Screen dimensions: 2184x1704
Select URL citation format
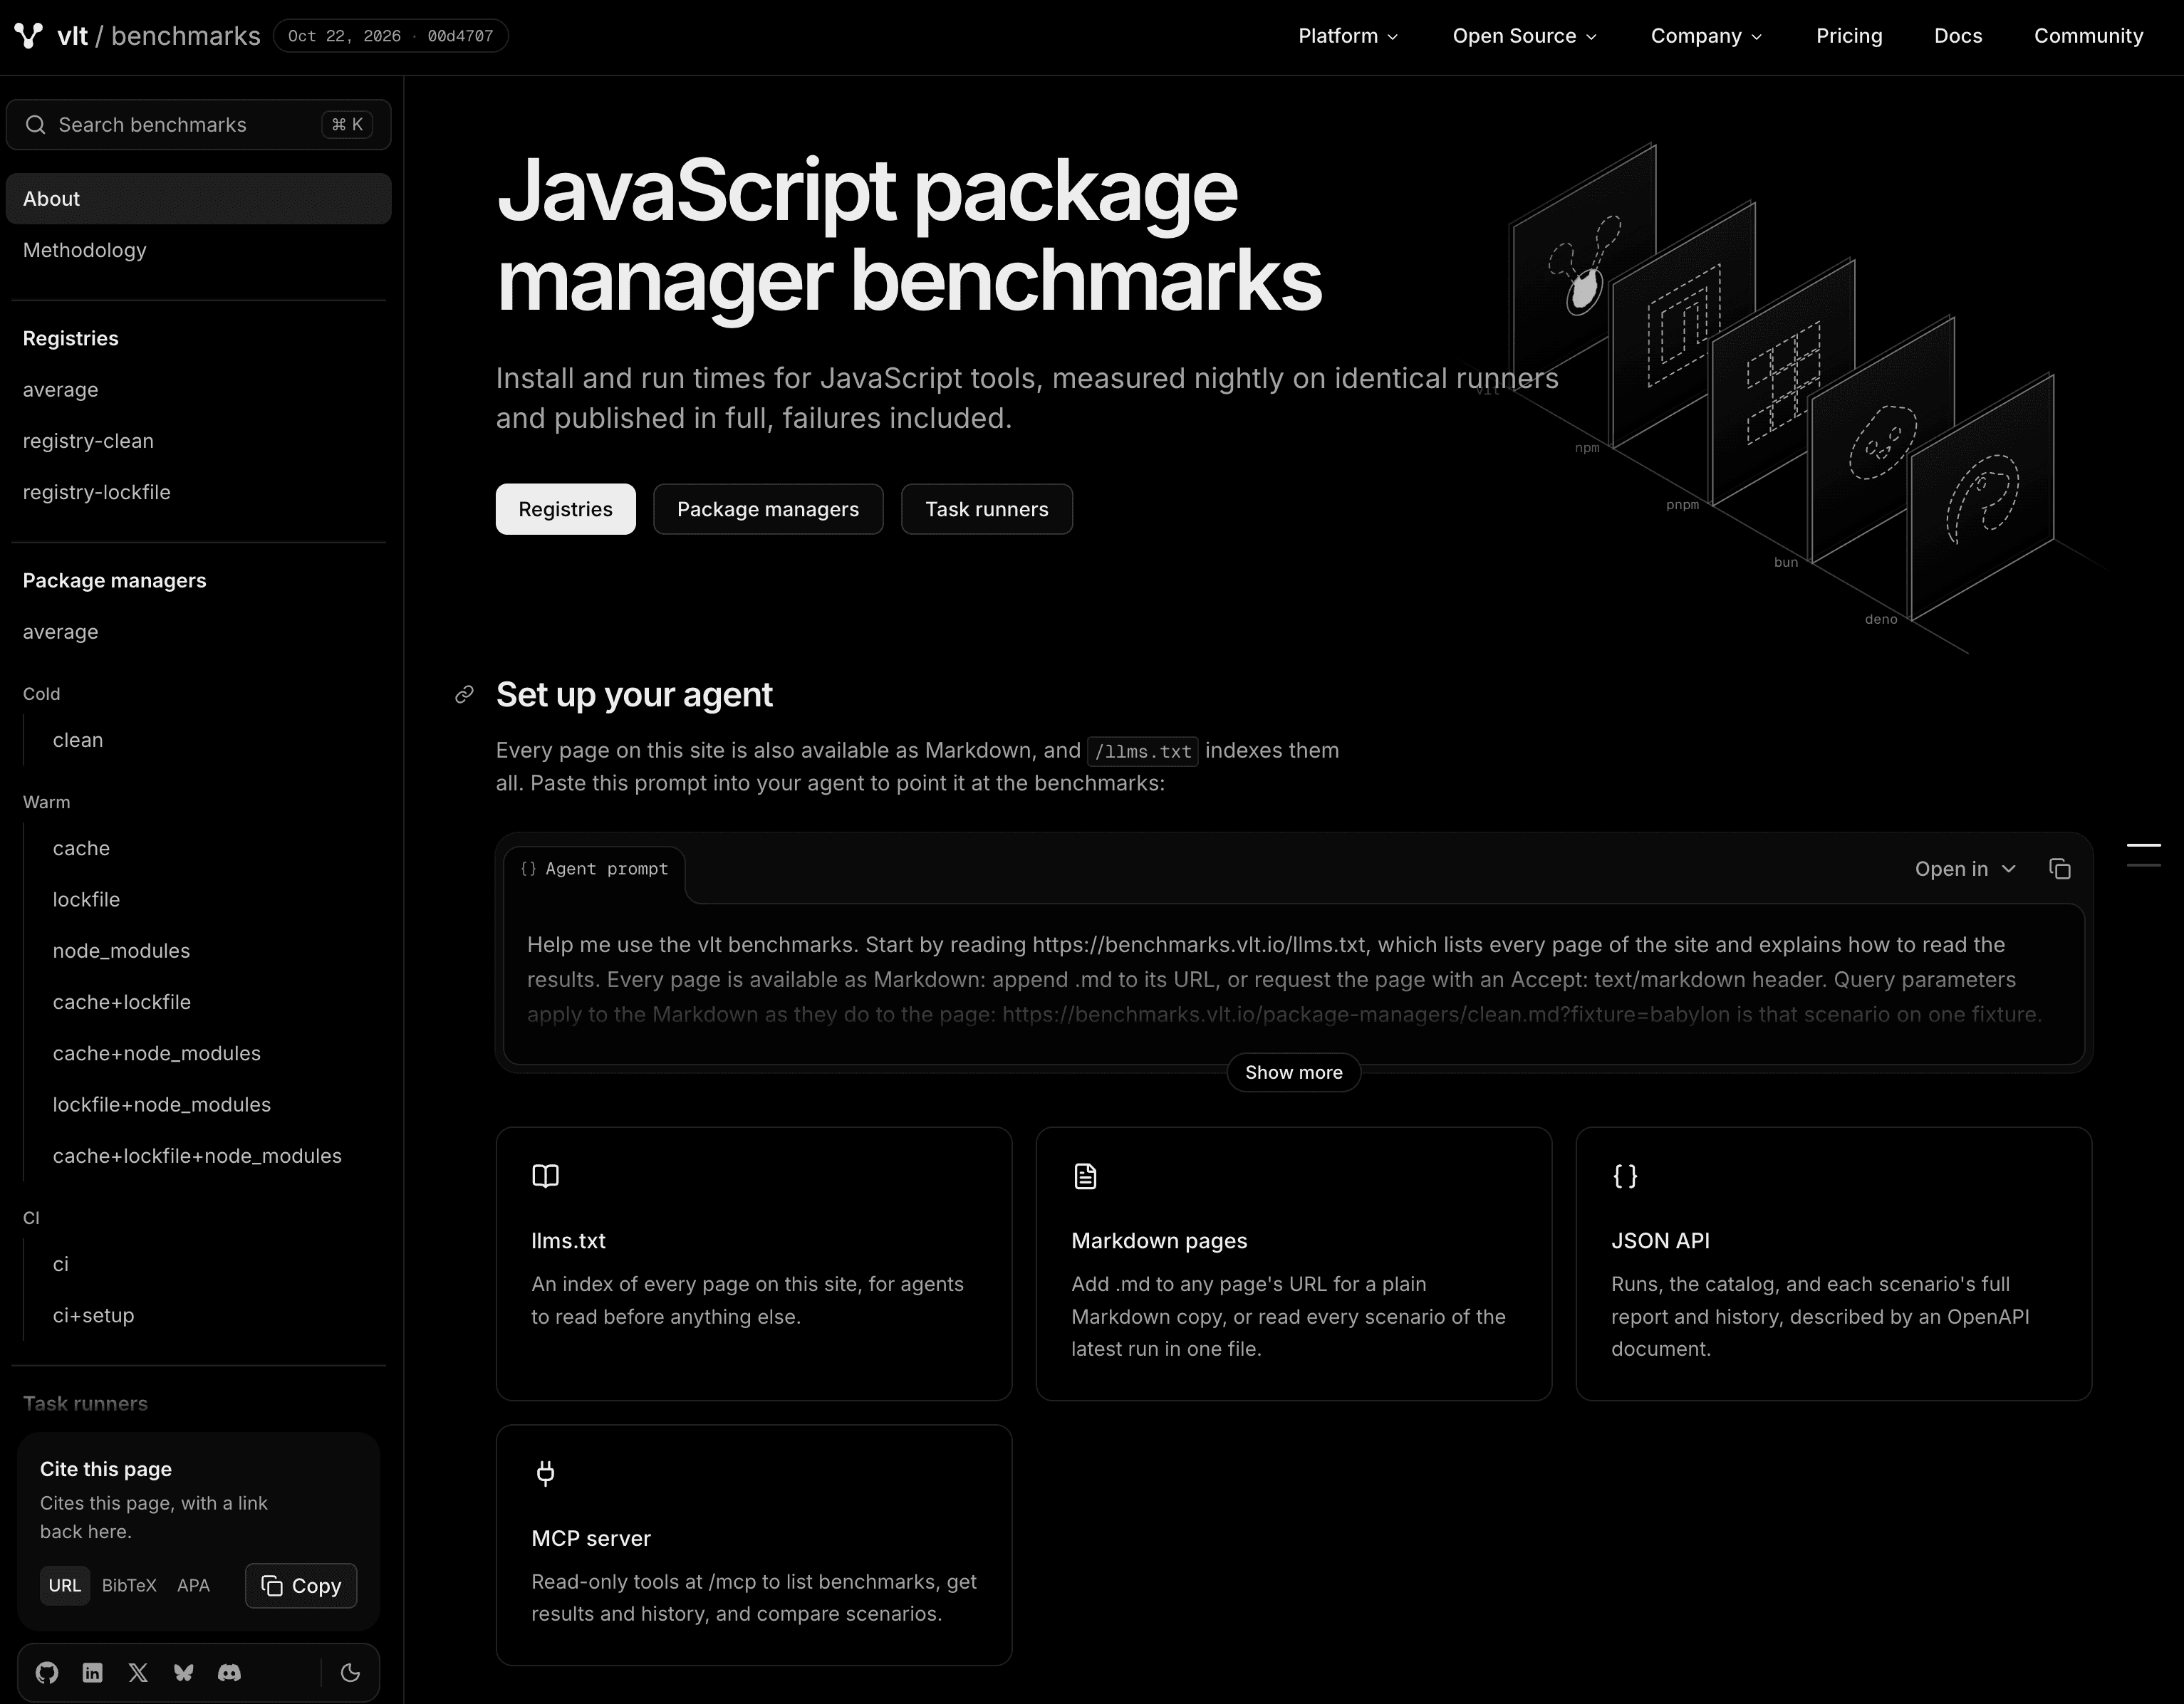point(65,1586)
